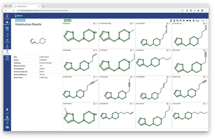This screenshot has height=139, width=215.
Task: Select molecule Z4101653903 with circle toggle
Action: point(167,24)
